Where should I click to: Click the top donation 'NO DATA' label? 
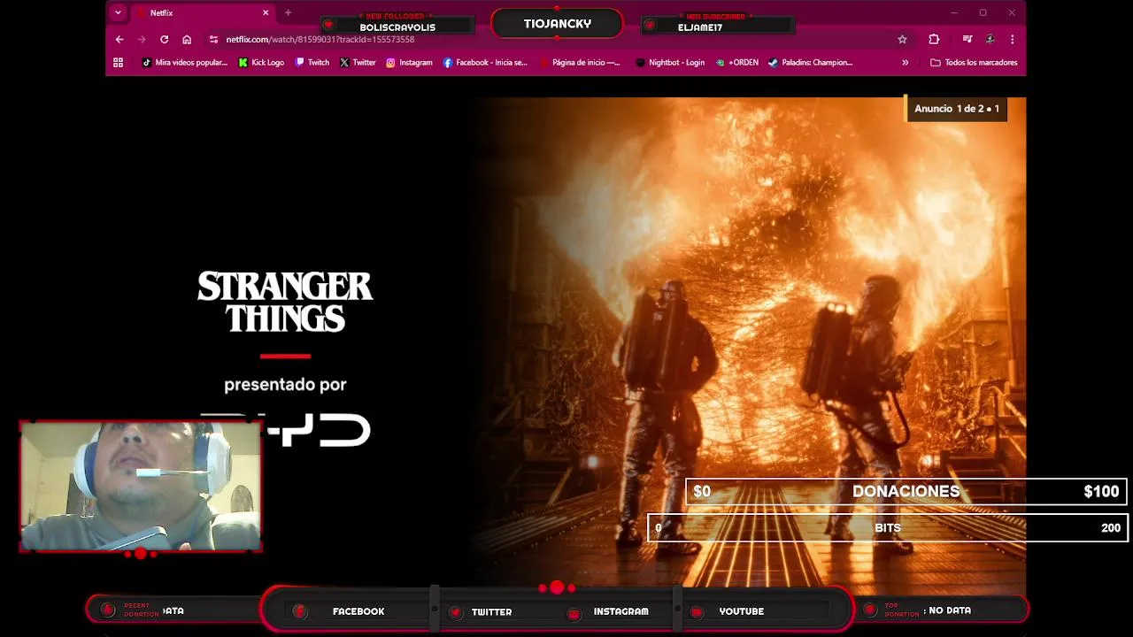(949, 610)
